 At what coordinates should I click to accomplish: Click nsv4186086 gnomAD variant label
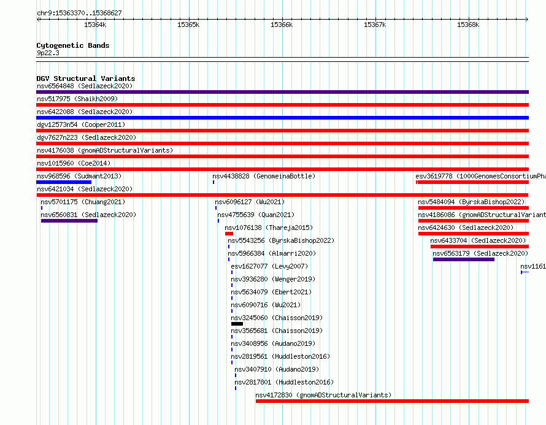pyautogui.click(x=482, y=215)
